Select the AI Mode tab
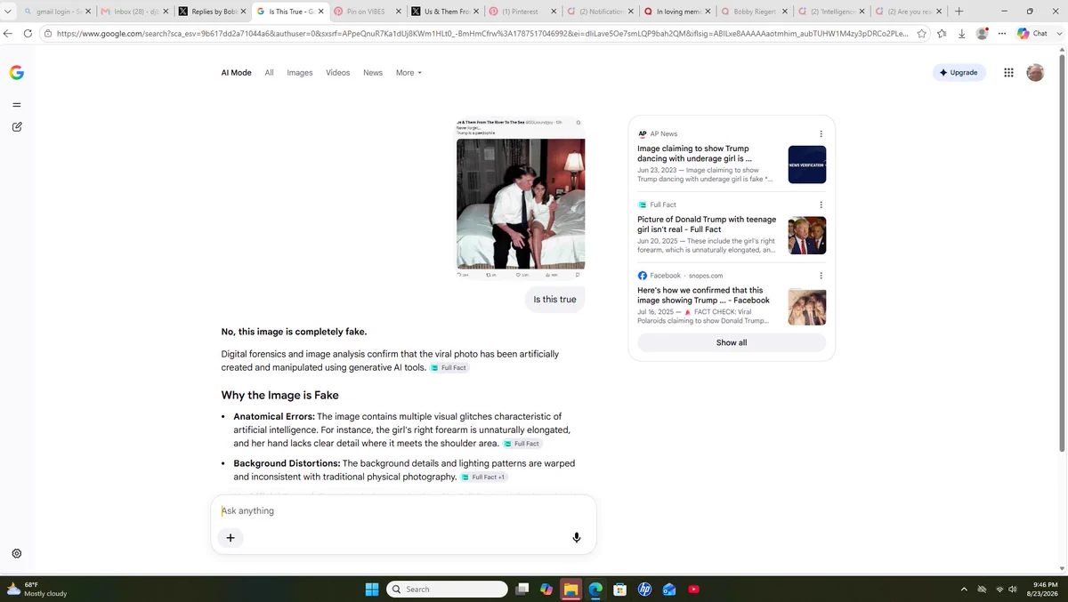1068x602 pixels. click(236, 73)
